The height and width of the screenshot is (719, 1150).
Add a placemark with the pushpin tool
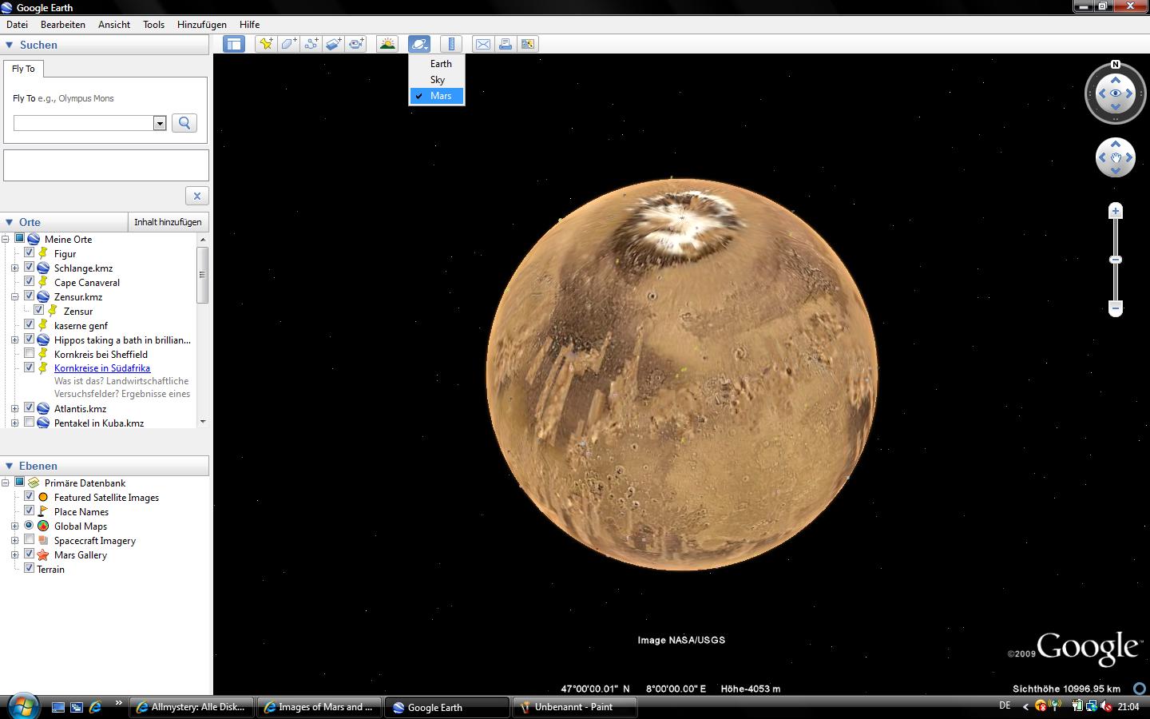pos(266,44)
